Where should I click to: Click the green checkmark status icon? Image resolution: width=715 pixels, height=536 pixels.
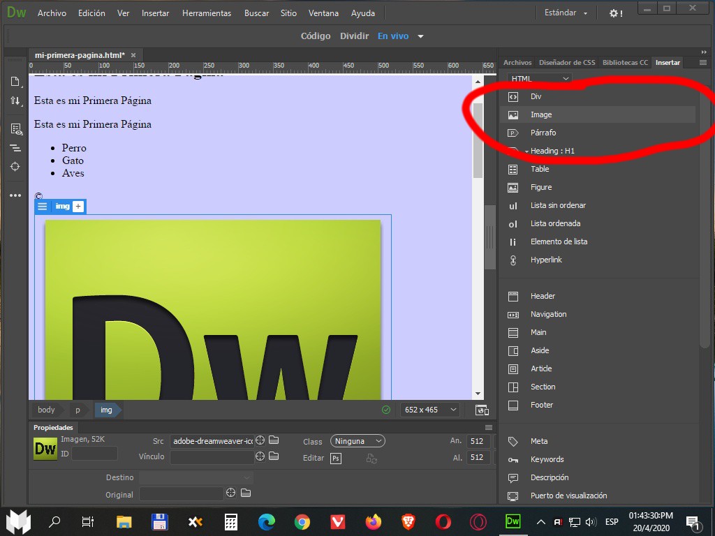tap(386, 410)
